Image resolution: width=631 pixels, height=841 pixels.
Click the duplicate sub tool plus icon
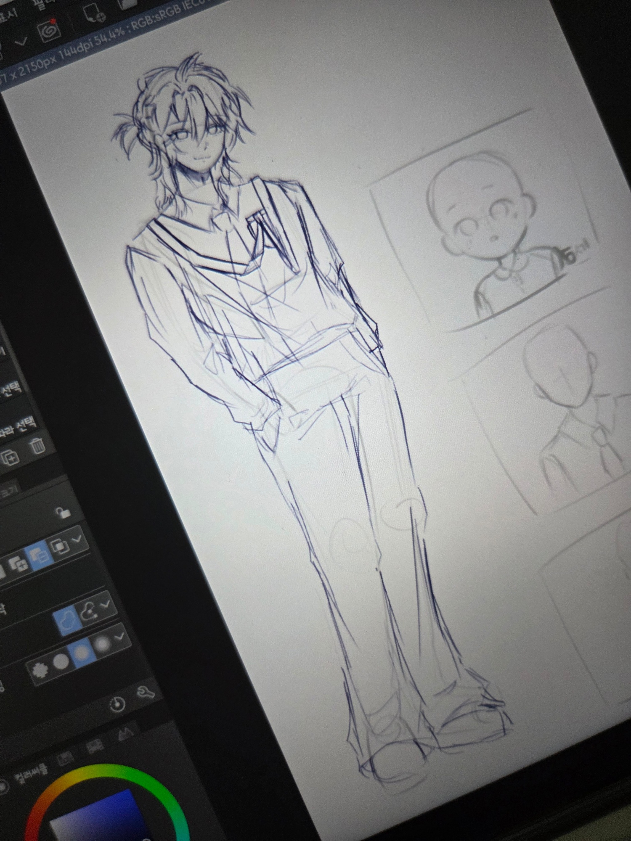click(11, 457)
